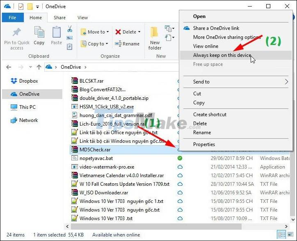
Task: Click the Copy ribbon icon
Action: tap(39, 32)
